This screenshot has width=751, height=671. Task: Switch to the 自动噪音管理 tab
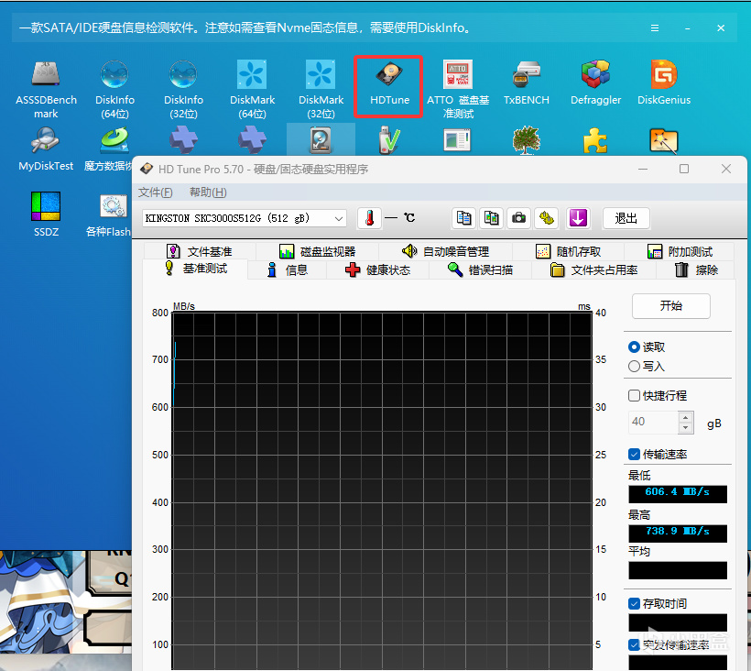pyautogui.click(x=445, y=251)
